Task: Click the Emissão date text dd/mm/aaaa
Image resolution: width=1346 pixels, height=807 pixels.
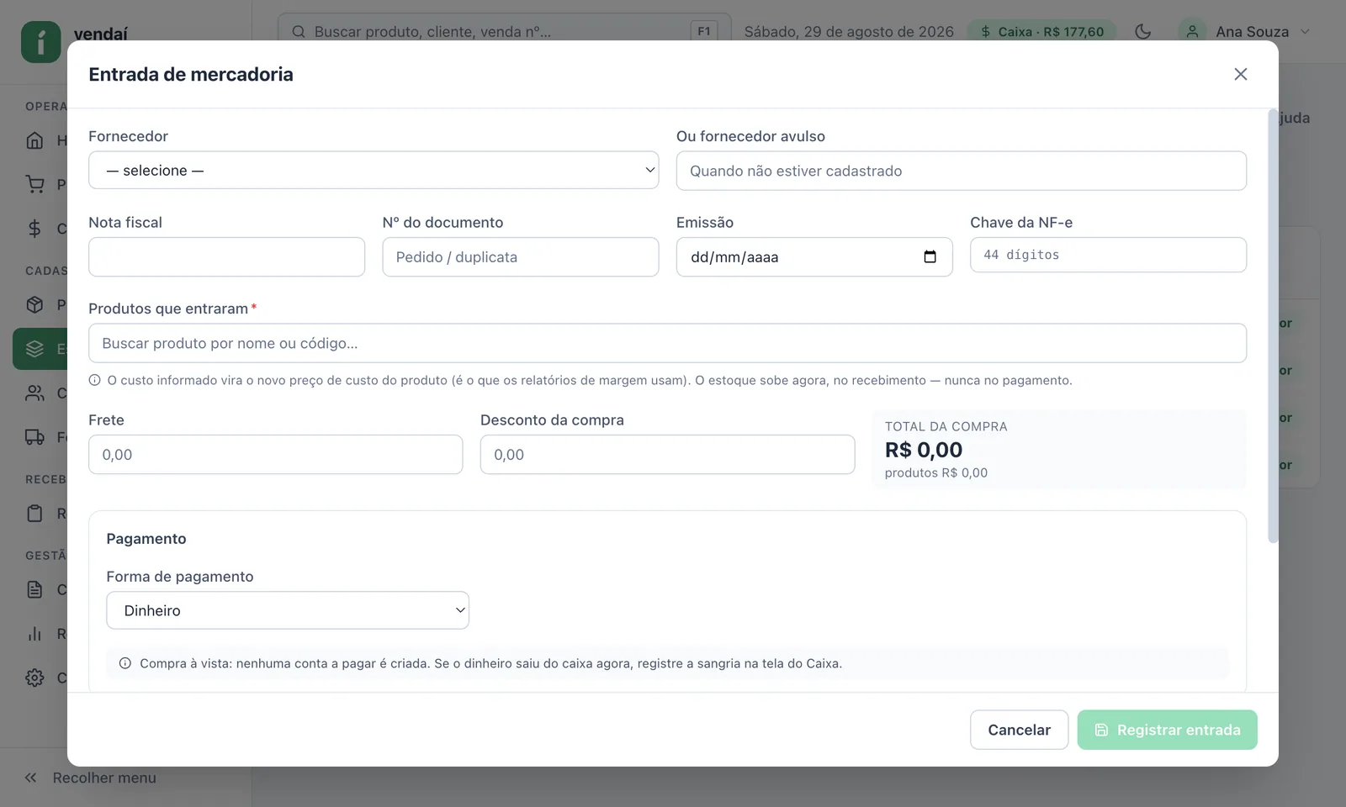Action: [734, 257]
